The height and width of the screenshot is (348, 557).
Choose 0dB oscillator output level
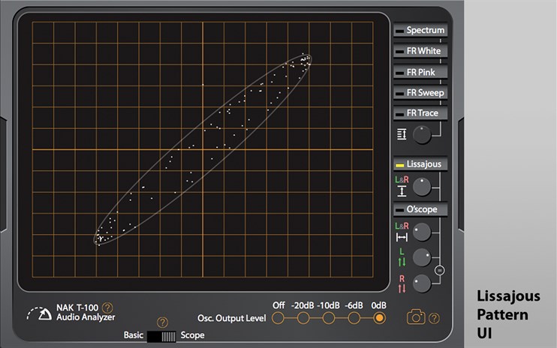coord(379,318)
